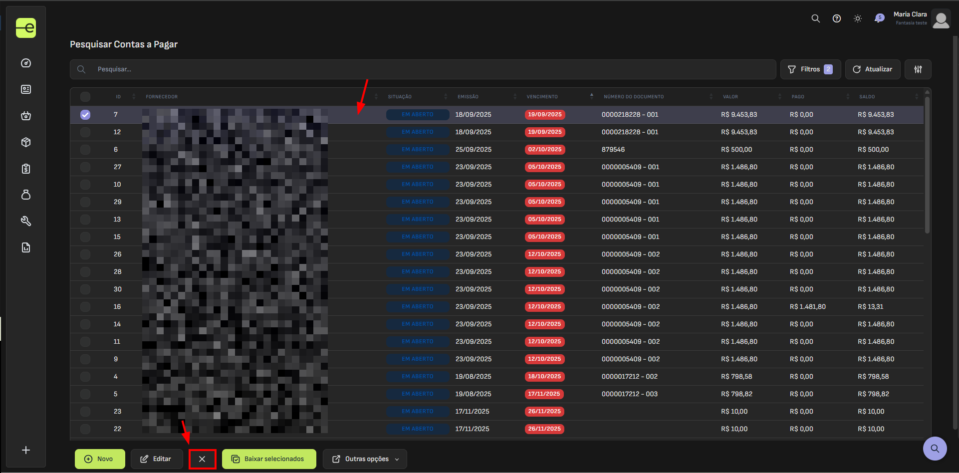
Task: Open column settings sliders icon
Action: (918, 69)
